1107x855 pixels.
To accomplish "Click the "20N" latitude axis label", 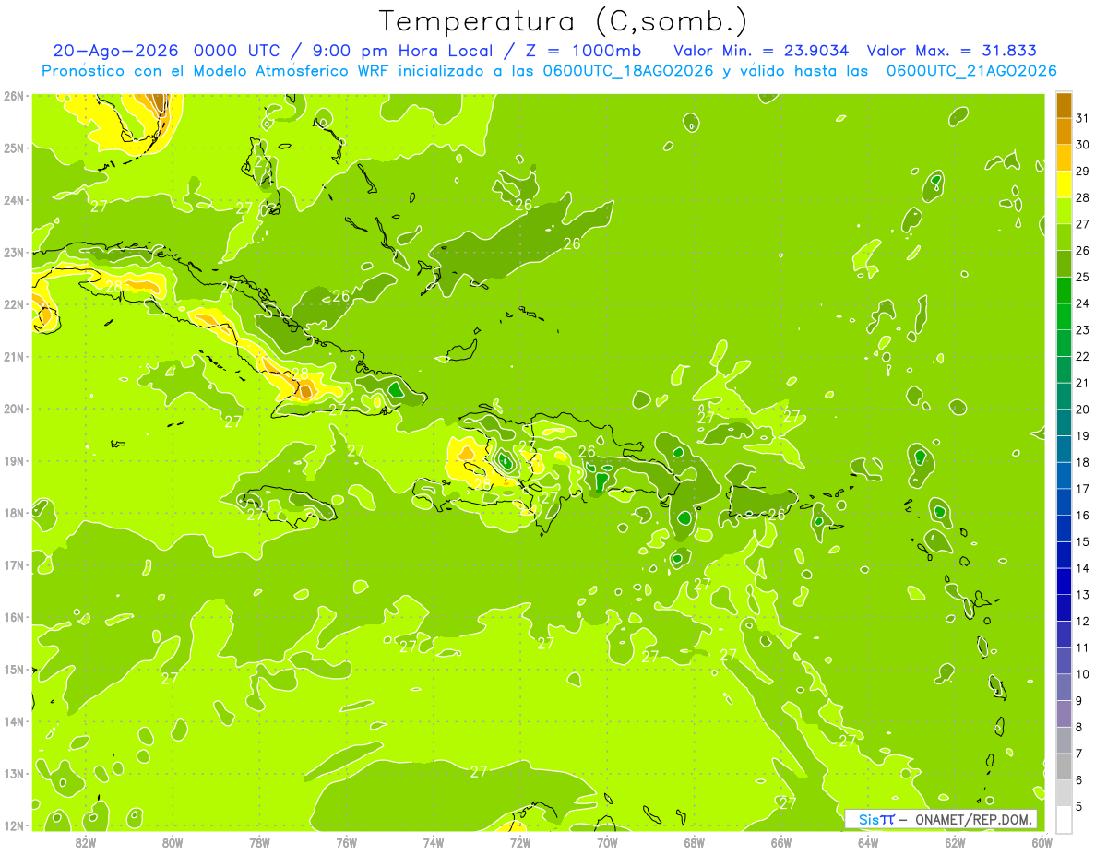I will click(x=14, y=409).
